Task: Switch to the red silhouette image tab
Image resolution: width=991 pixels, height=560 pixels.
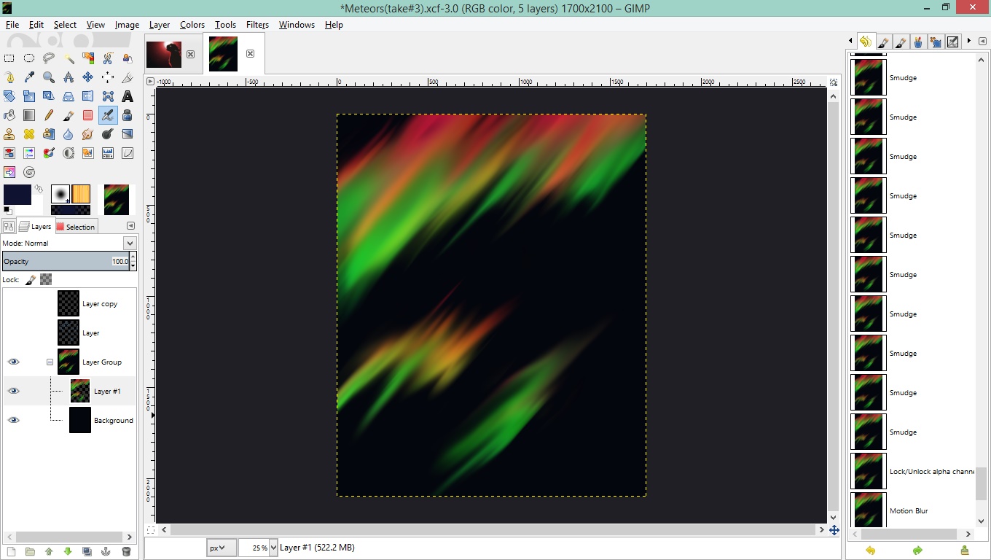Action: [163, 54]
